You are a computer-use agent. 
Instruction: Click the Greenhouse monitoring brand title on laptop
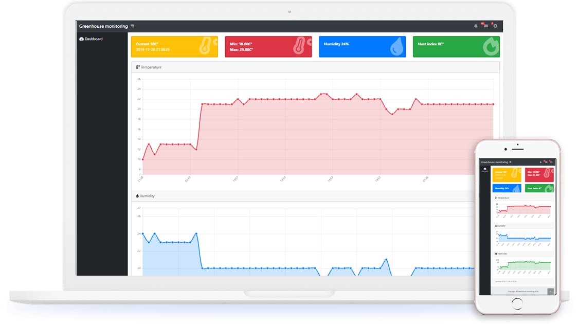(103, 26)
